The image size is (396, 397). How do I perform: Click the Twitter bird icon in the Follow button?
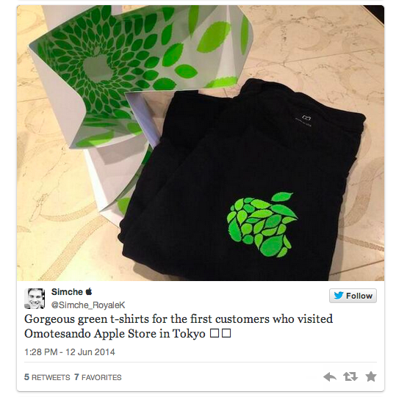[339, 296]
